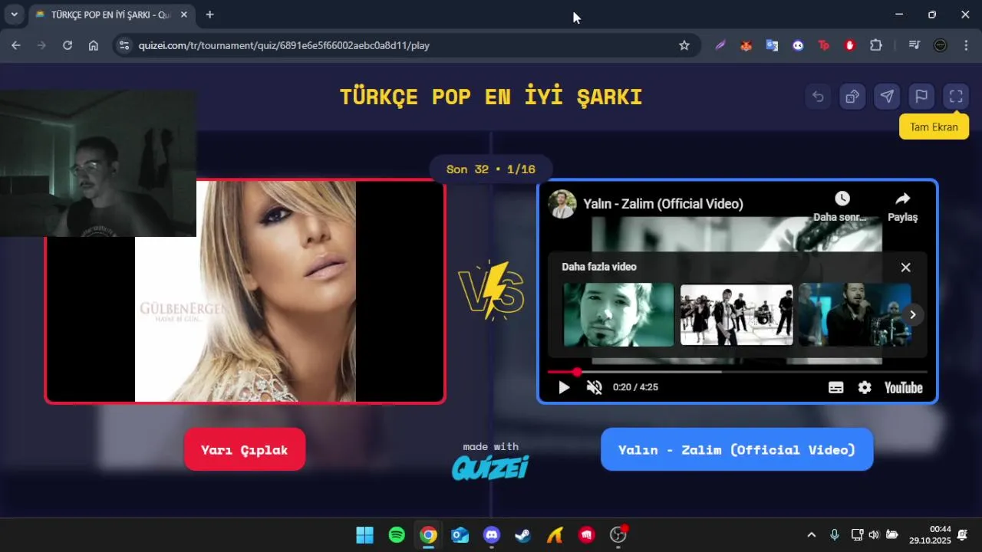Click the Google Translate extension icon

(772, 45)
